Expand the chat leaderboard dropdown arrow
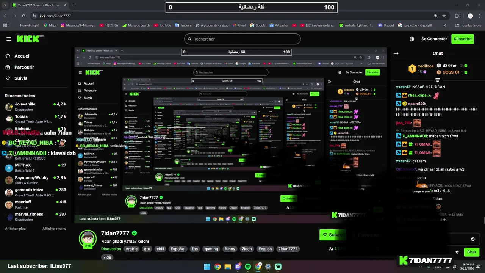Image resolution: width=485 pixels, height=273 pixels. click(x=438, y=80)
